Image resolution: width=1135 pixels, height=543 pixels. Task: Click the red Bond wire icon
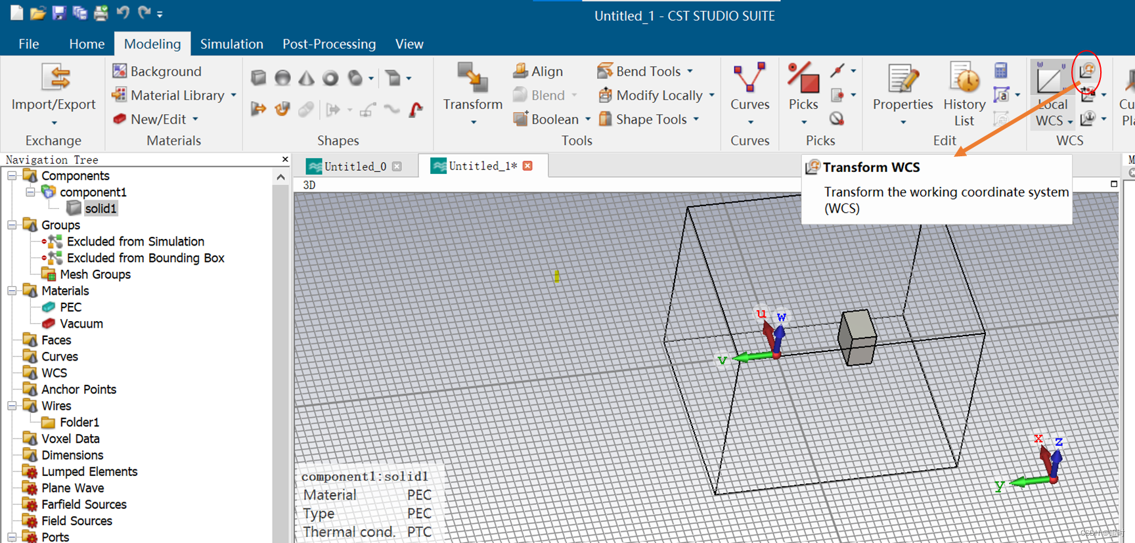coord(416,109)
